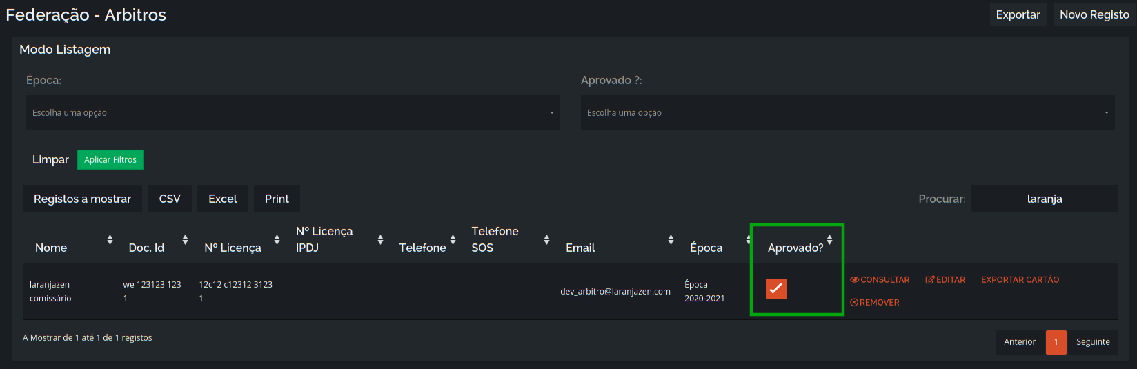Viewport: 1137px width, 369px height.
Task: Click the pencil edit icon beside EDITAR
Action: click(930, 280)
